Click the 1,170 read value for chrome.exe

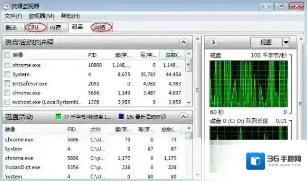click(x=124, y=158)
